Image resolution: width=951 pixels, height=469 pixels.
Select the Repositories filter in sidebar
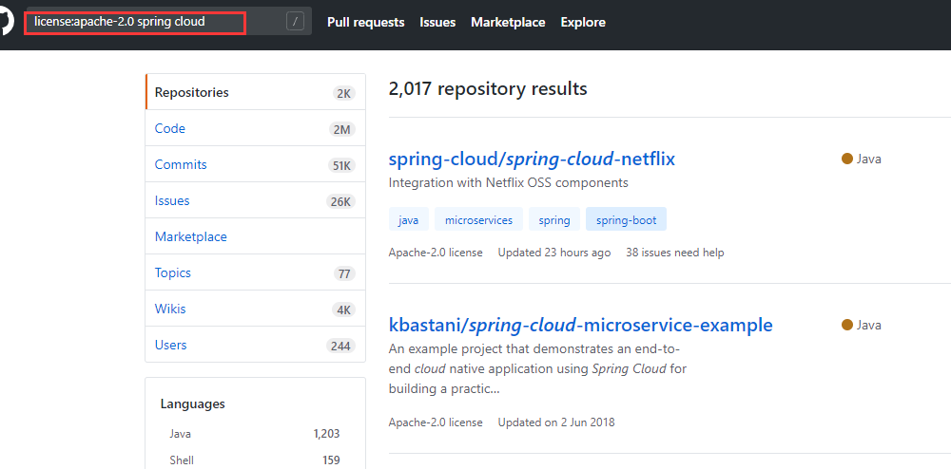pos(255,93)
